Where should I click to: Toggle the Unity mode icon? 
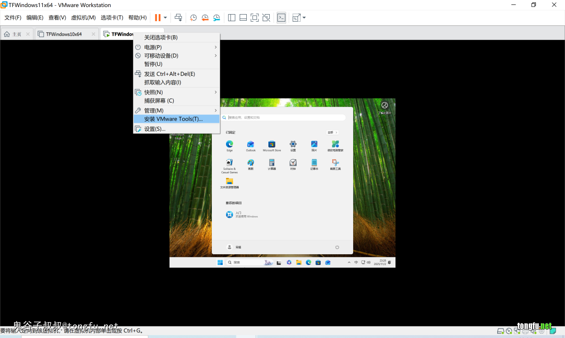click(266, 18)
